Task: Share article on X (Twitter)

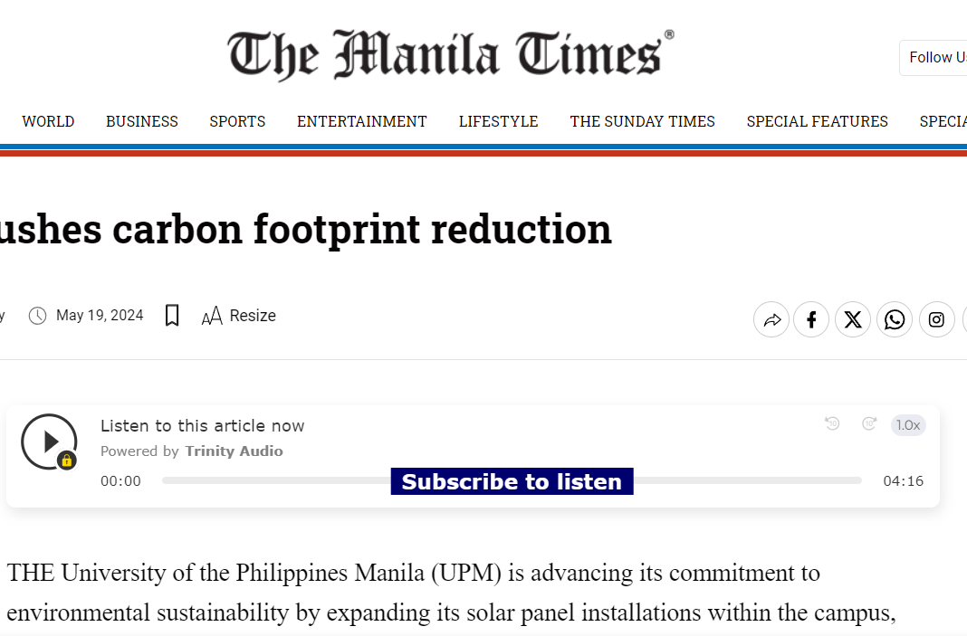Action: tap(853, 320)
